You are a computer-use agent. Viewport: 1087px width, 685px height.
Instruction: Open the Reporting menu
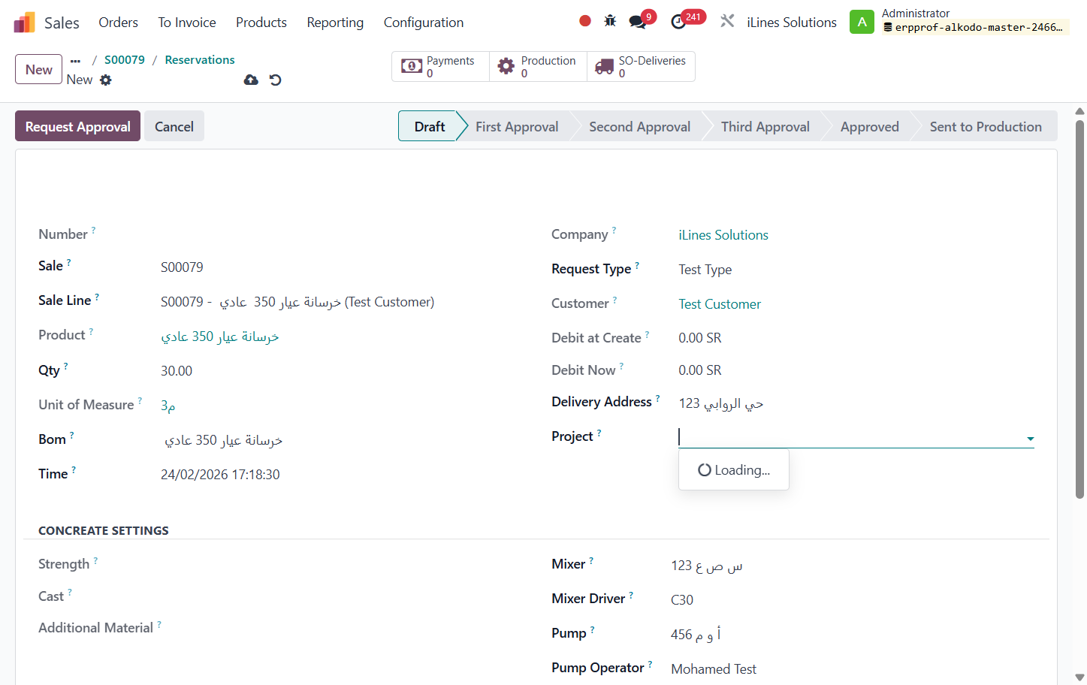pos(335,23)
